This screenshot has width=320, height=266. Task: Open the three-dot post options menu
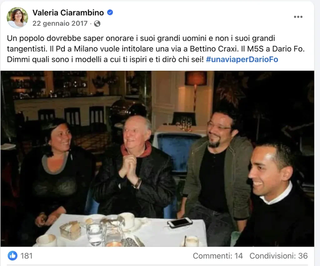[298, 17]
